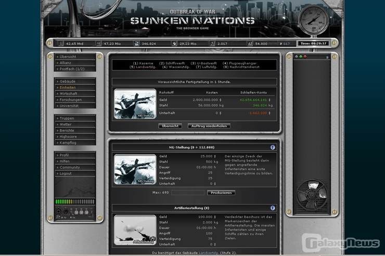The height and width of the screenshot is (256, 385).
Task: Click the red light in right panel
Action: (305, 57)
